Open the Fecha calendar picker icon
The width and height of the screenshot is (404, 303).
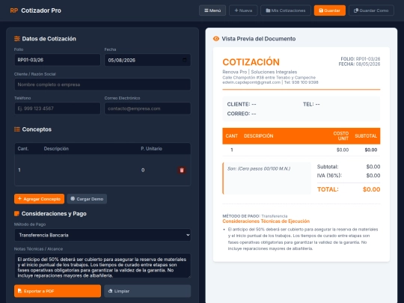[x=185, y=60]
